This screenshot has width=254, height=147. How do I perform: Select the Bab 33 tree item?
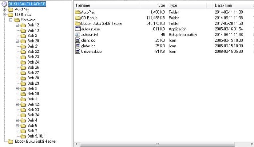tap(33, 110)
